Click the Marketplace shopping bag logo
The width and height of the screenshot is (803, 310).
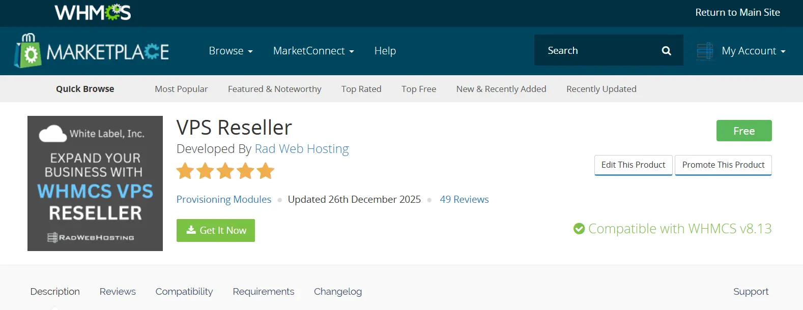(28, 51)
